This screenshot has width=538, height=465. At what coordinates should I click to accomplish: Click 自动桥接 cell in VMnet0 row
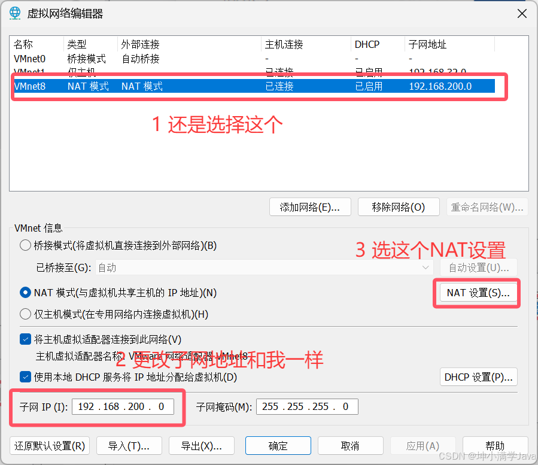click(x=141, y=59)
